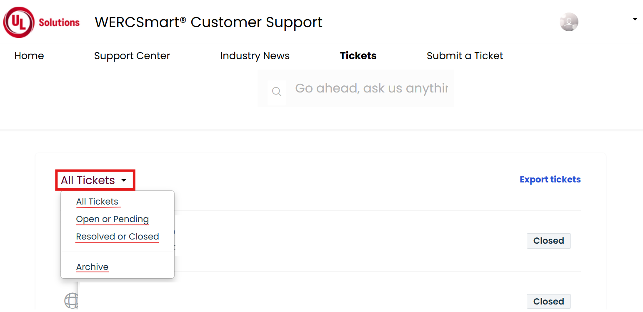Click the UL Solutions logo
643x312 pixels.
[x=42, y=22]
